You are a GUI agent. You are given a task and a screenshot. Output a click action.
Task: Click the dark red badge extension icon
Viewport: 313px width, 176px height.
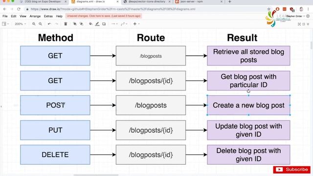(292, 9)
